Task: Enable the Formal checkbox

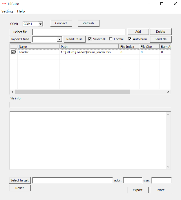Action: pyautogui.click(x=111, y=39)
